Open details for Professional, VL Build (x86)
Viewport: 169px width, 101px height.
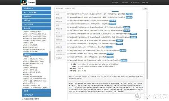coord(120,44)
